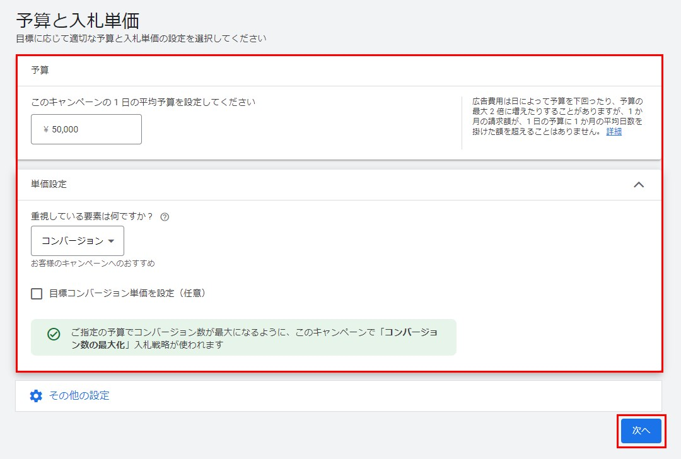Image resolution: width=681 pixels, height=459 pixels.
Task: Collapse the 単価設定 section with chevron
Action: (x=638, y=185)
